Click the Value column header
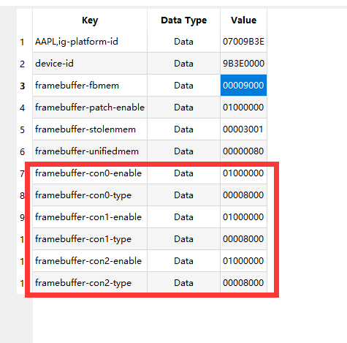Image resolution: width=347 pixels, height=343 pixels. (243, 20)
